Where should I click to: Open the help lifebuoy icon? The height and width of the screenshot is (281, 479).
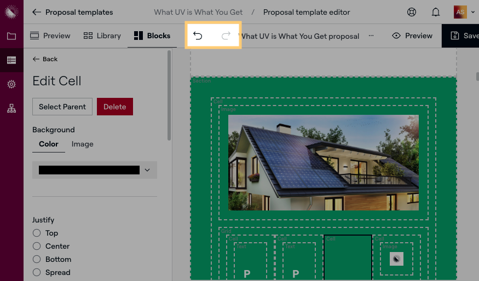[x=412, y=12]
